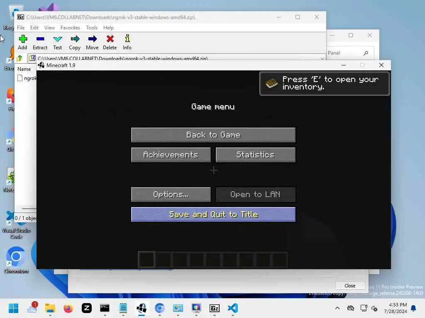The image size is (425, 318).
Task: Open the Windows Start menu
Action: pos(14,308)
